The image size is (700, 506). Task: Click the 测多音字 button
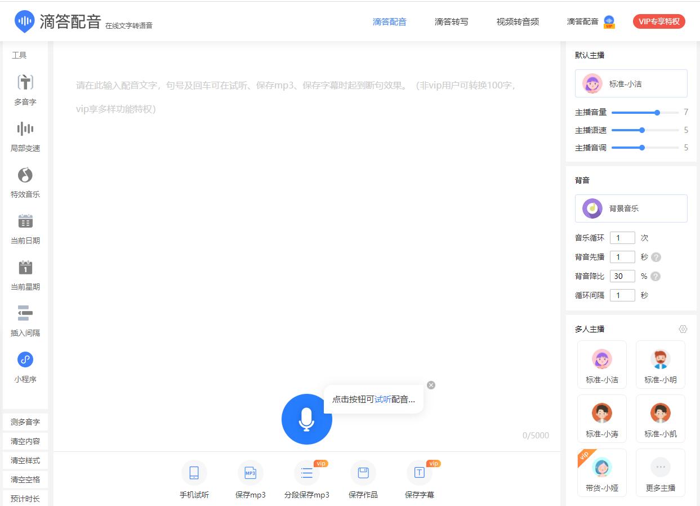coord(25,422)
